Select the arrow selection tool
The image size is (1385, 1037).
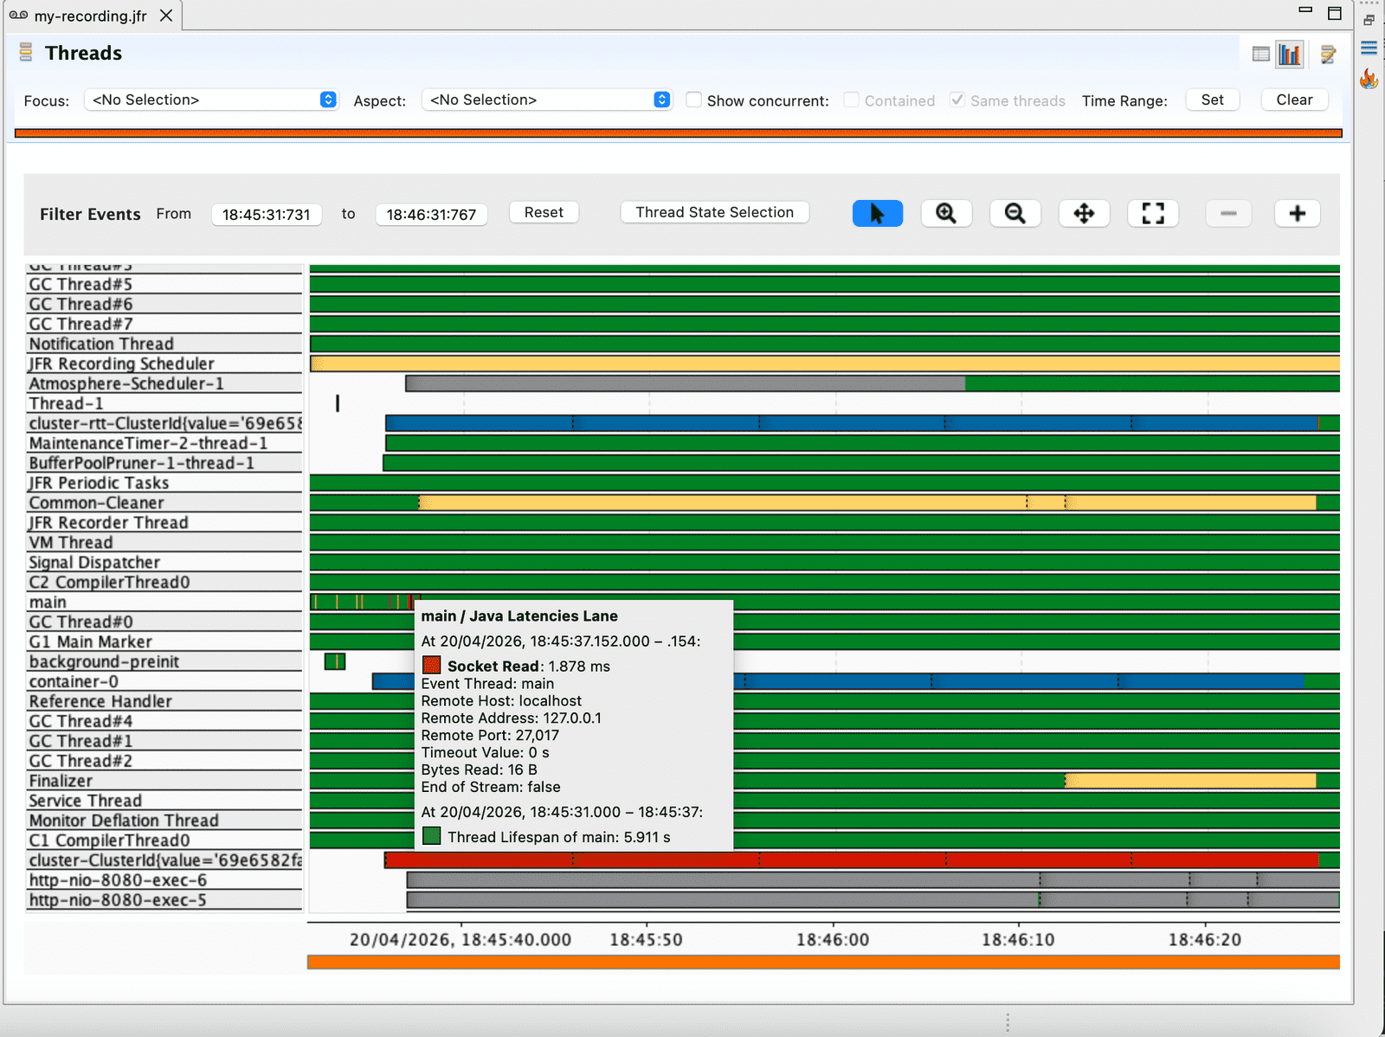coord(877,214)
